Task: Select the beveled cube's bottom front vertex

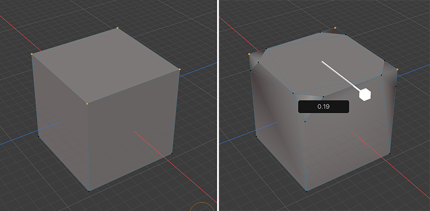Action: point(306,191)
